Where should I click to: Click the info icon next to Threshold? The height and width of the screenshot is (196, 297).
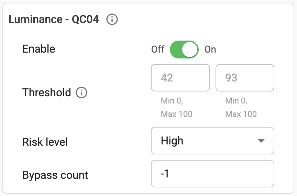81,92
